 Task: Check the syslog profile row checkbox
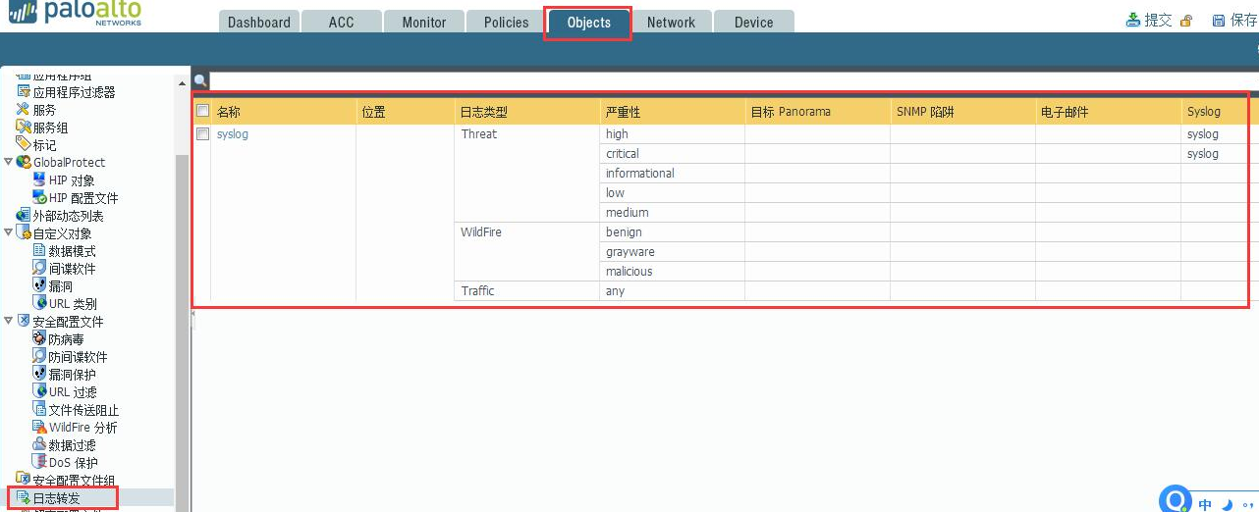tap(203, 133)
